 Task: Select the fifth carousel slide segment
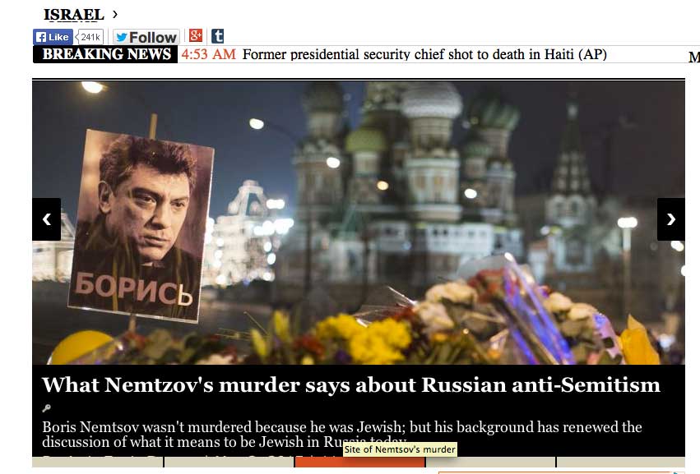coord(620,462)
